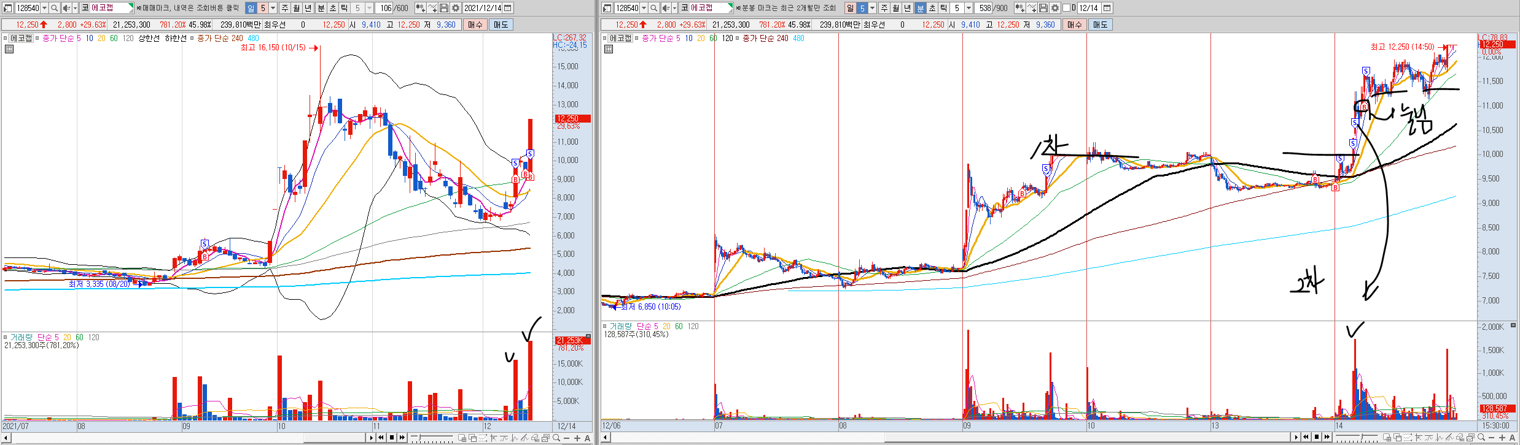The width and height of the screenshot is (1520, 445).
Task: Toggle the small square before 에코캡 label in left chart
Action: click(6, 38)
